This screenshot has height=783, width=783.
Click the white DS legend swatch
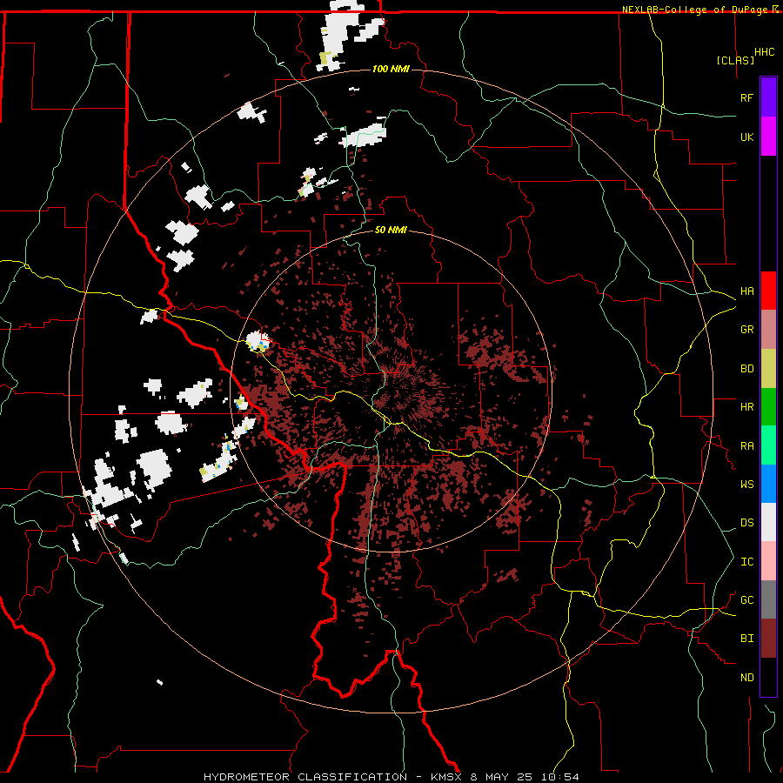(x=768, y=522)
